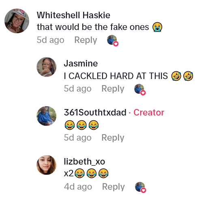Open the lizbeth_xo username link
The image size is (208, 199).
[84, 161]
